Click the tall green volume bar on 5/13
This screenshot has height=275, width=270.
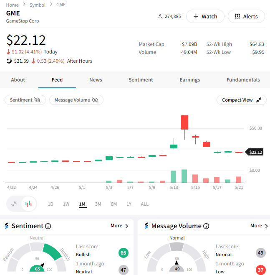pos(173,177)
